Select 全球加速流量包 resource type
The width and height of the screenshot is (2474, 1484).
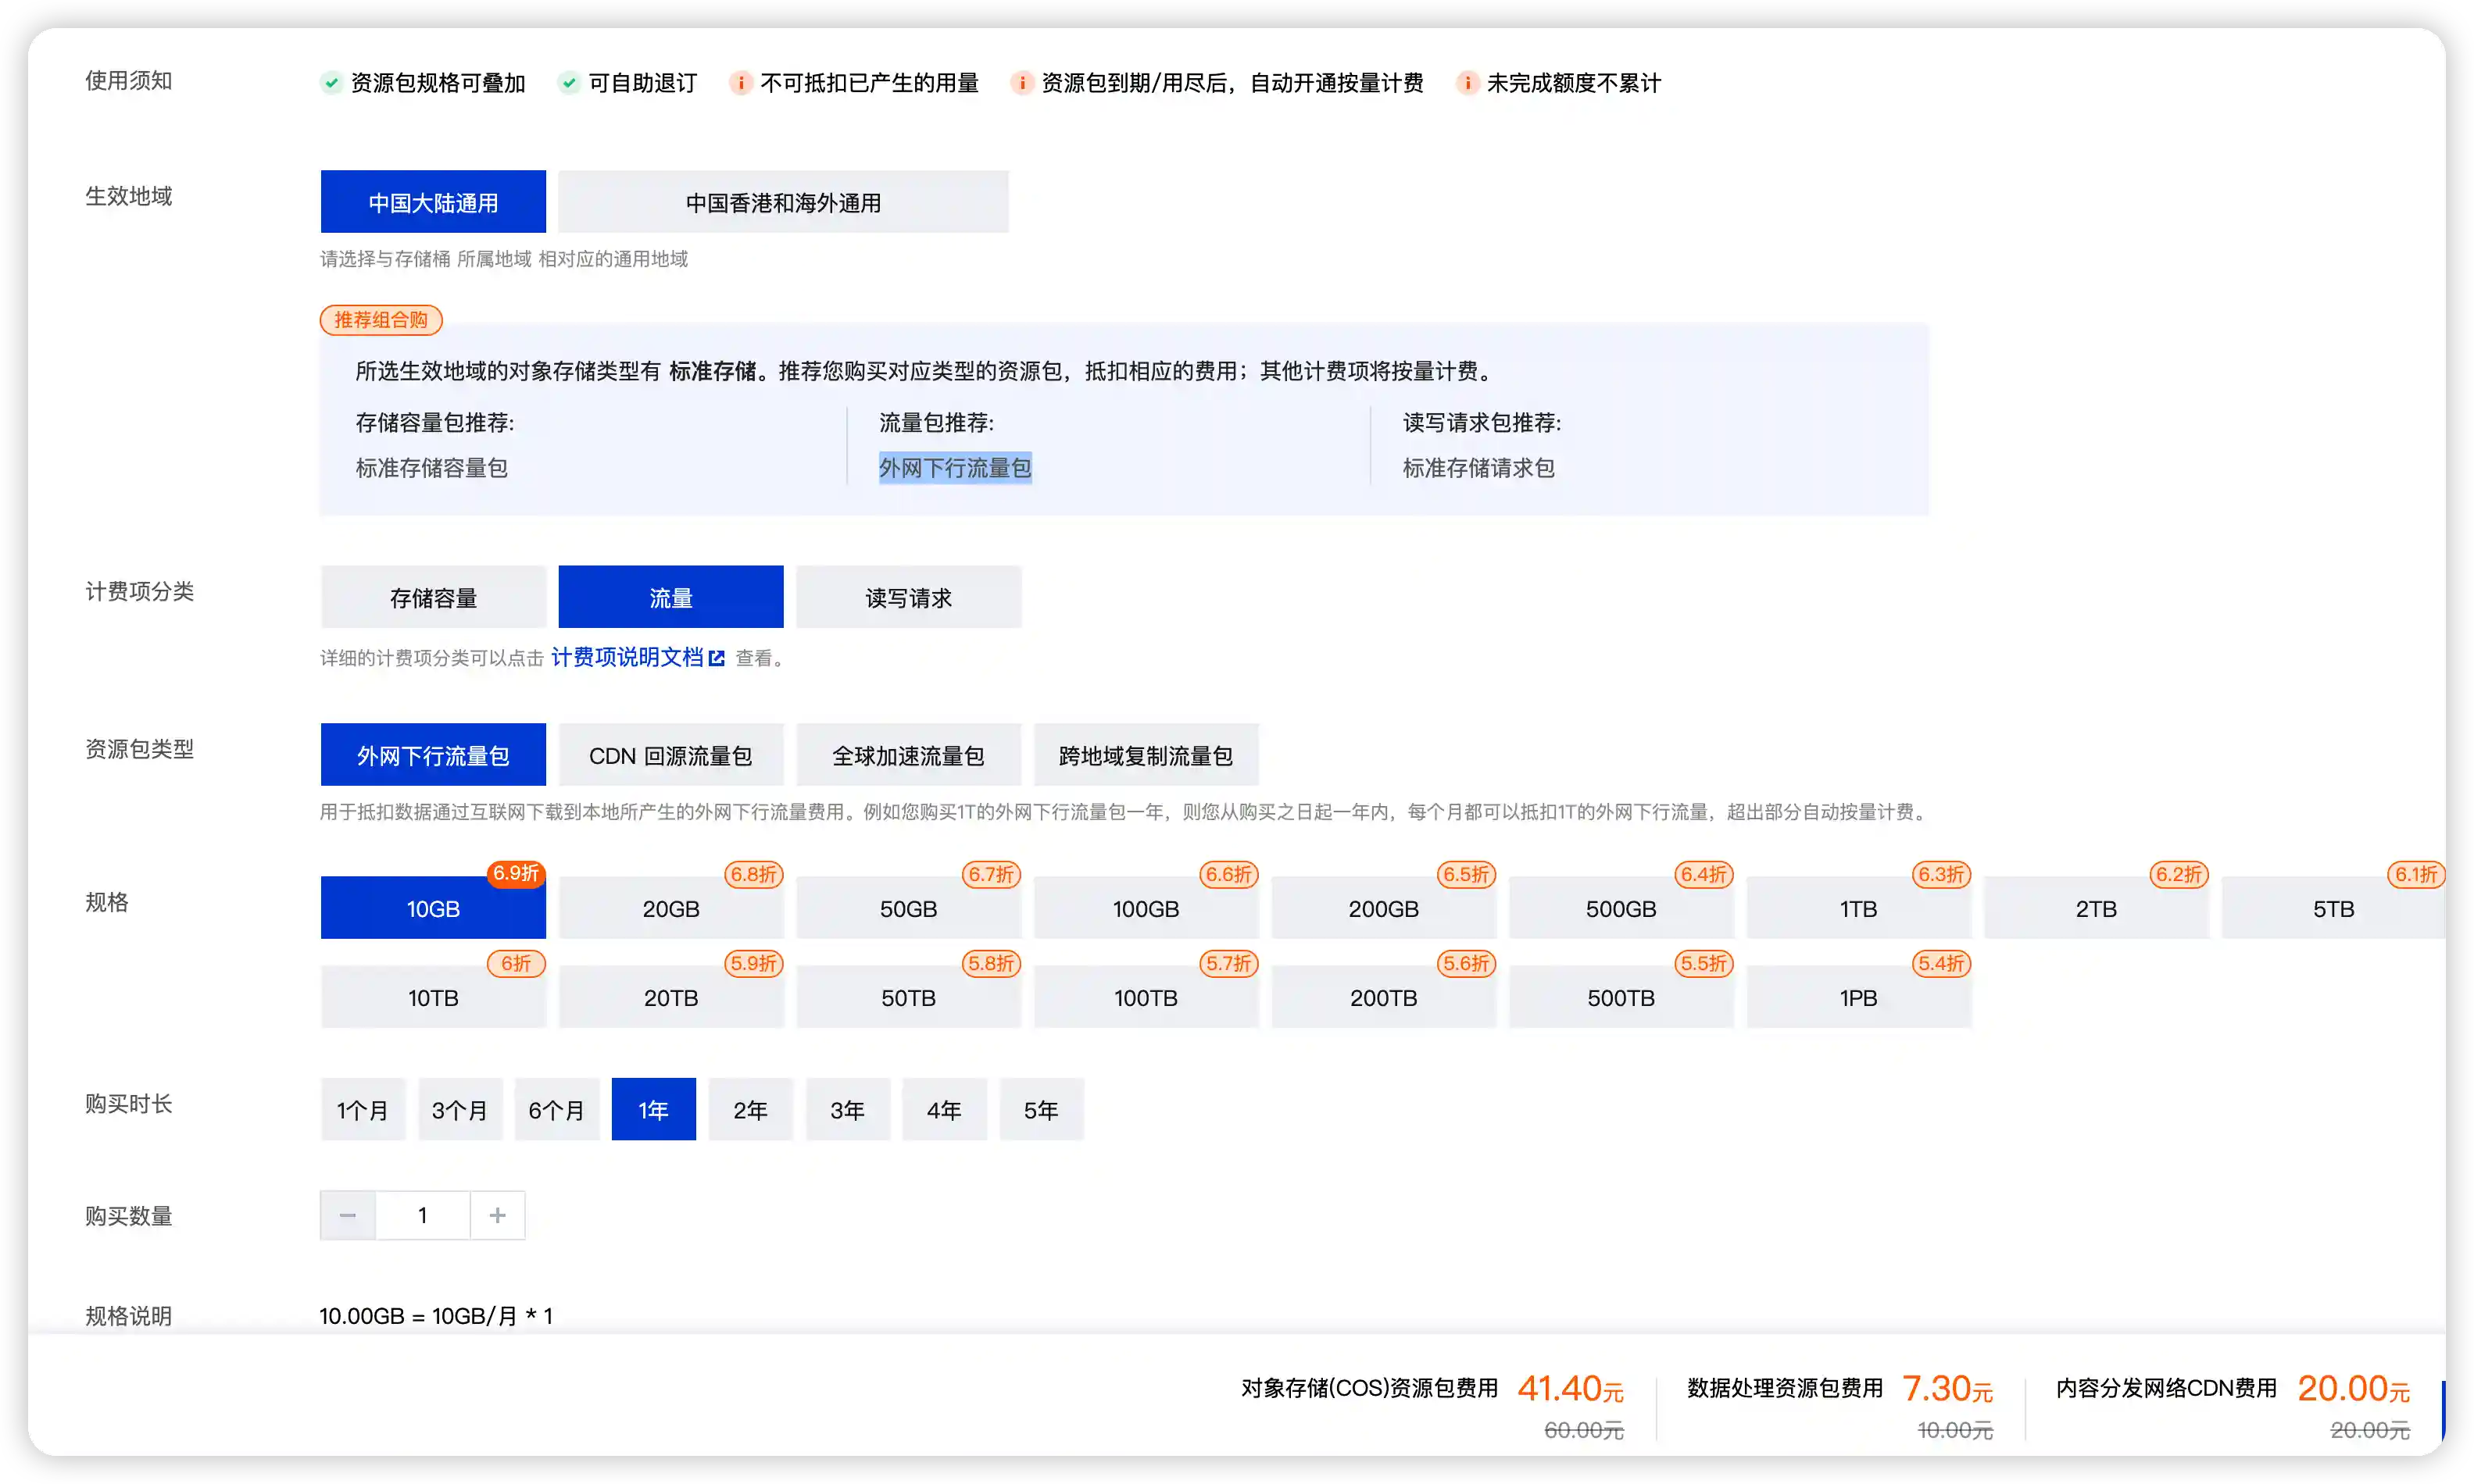[x=907, y=756]
